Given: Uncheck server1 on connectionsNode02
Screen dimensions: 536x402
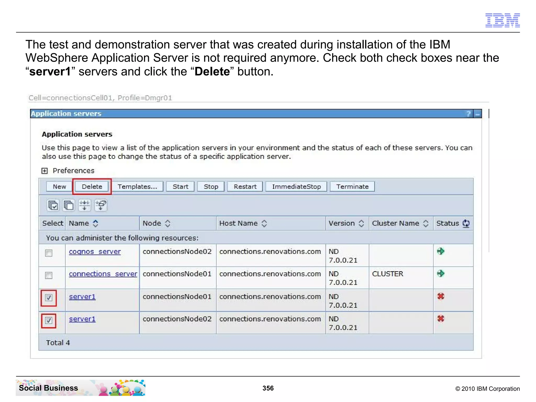Looking at the screenshot, I should click(x=49, y=321).
